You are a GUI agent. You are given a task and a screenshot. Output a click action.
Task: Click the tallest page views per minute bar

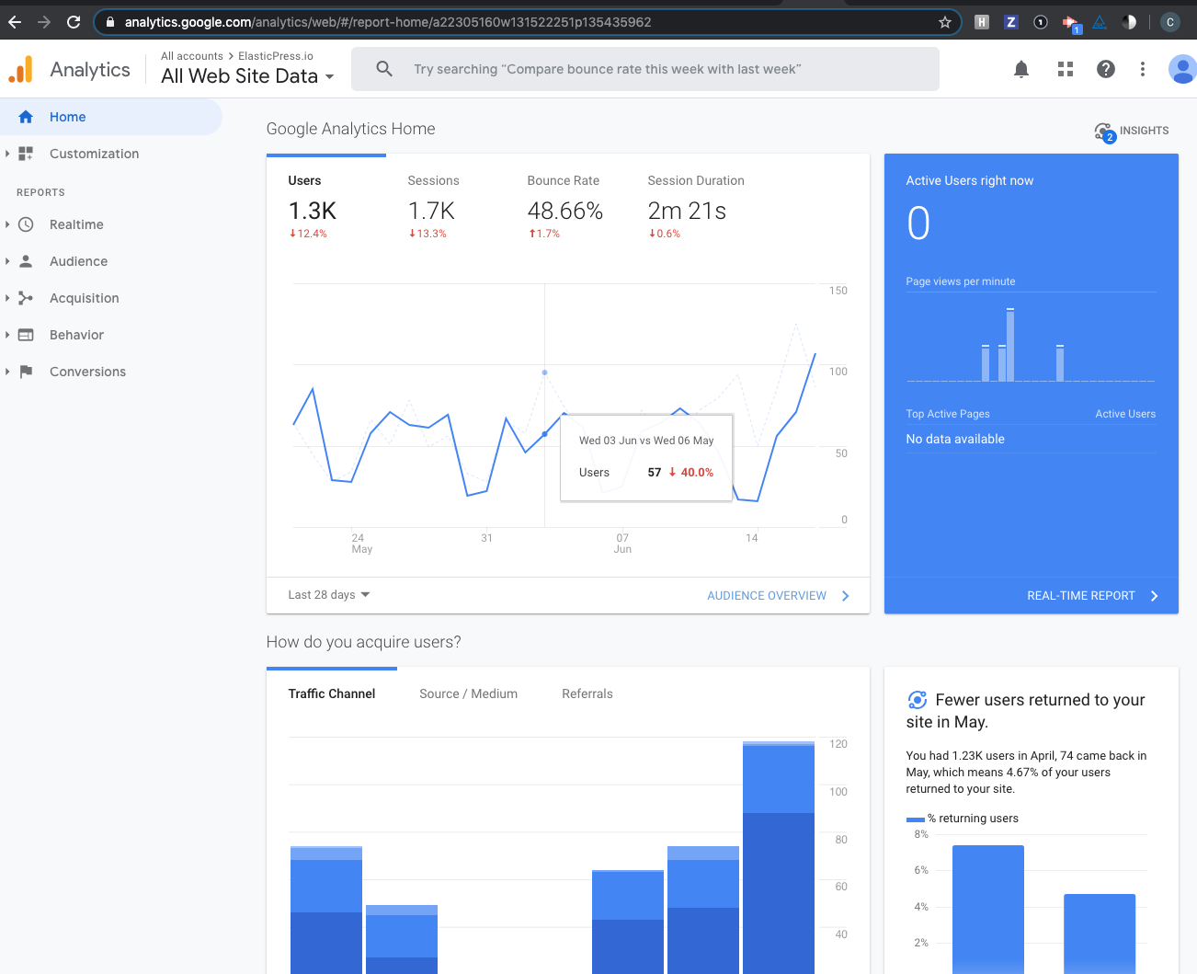[1010, 345]
